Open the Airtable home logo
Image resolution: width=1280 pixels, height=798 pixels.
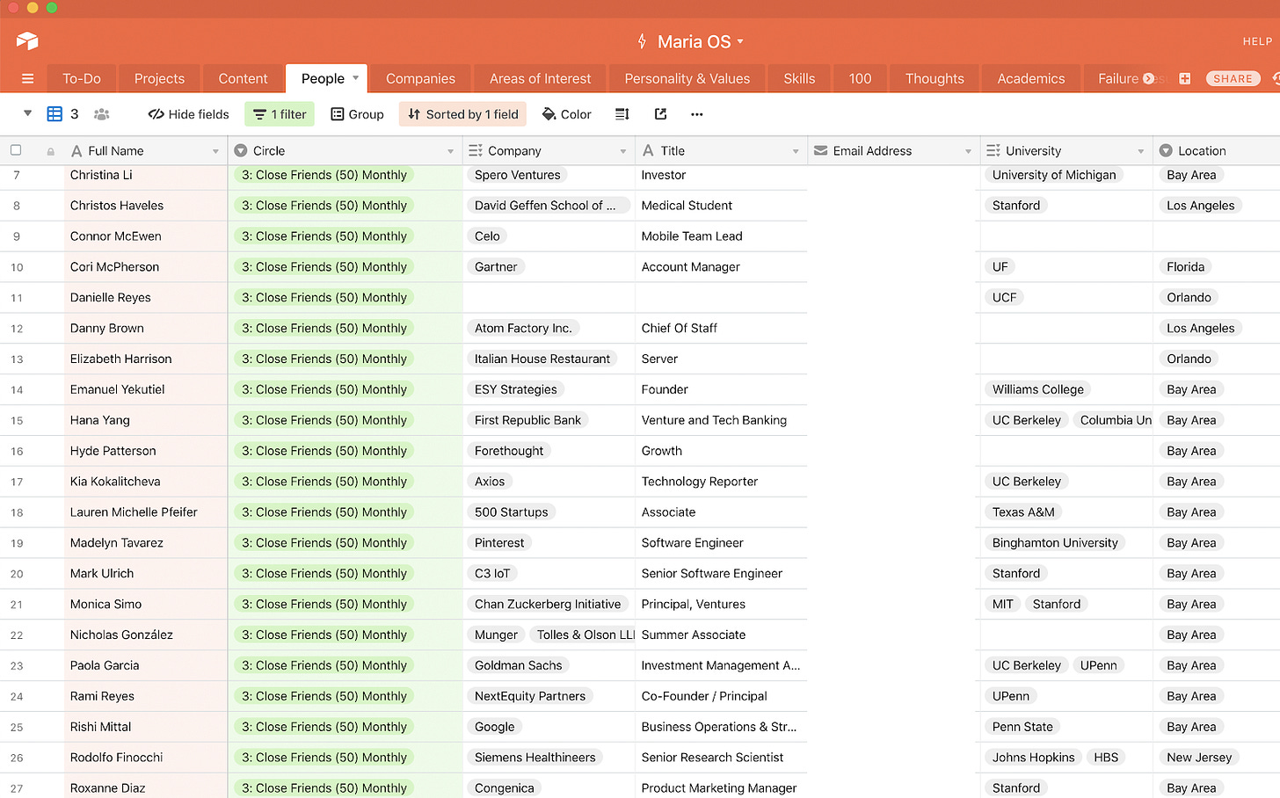pyautogui.click(x=27, y=40)
